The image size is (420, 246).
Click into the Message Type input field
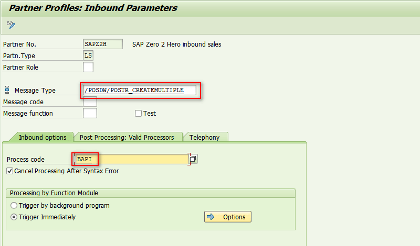tap(140, 90)
